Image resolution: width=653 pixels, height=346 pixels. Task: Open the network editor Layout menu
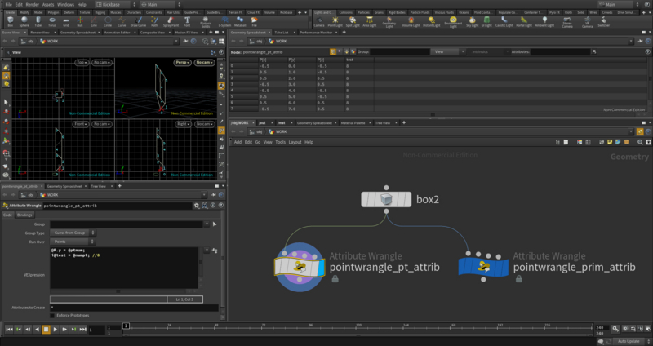(295, 142)
